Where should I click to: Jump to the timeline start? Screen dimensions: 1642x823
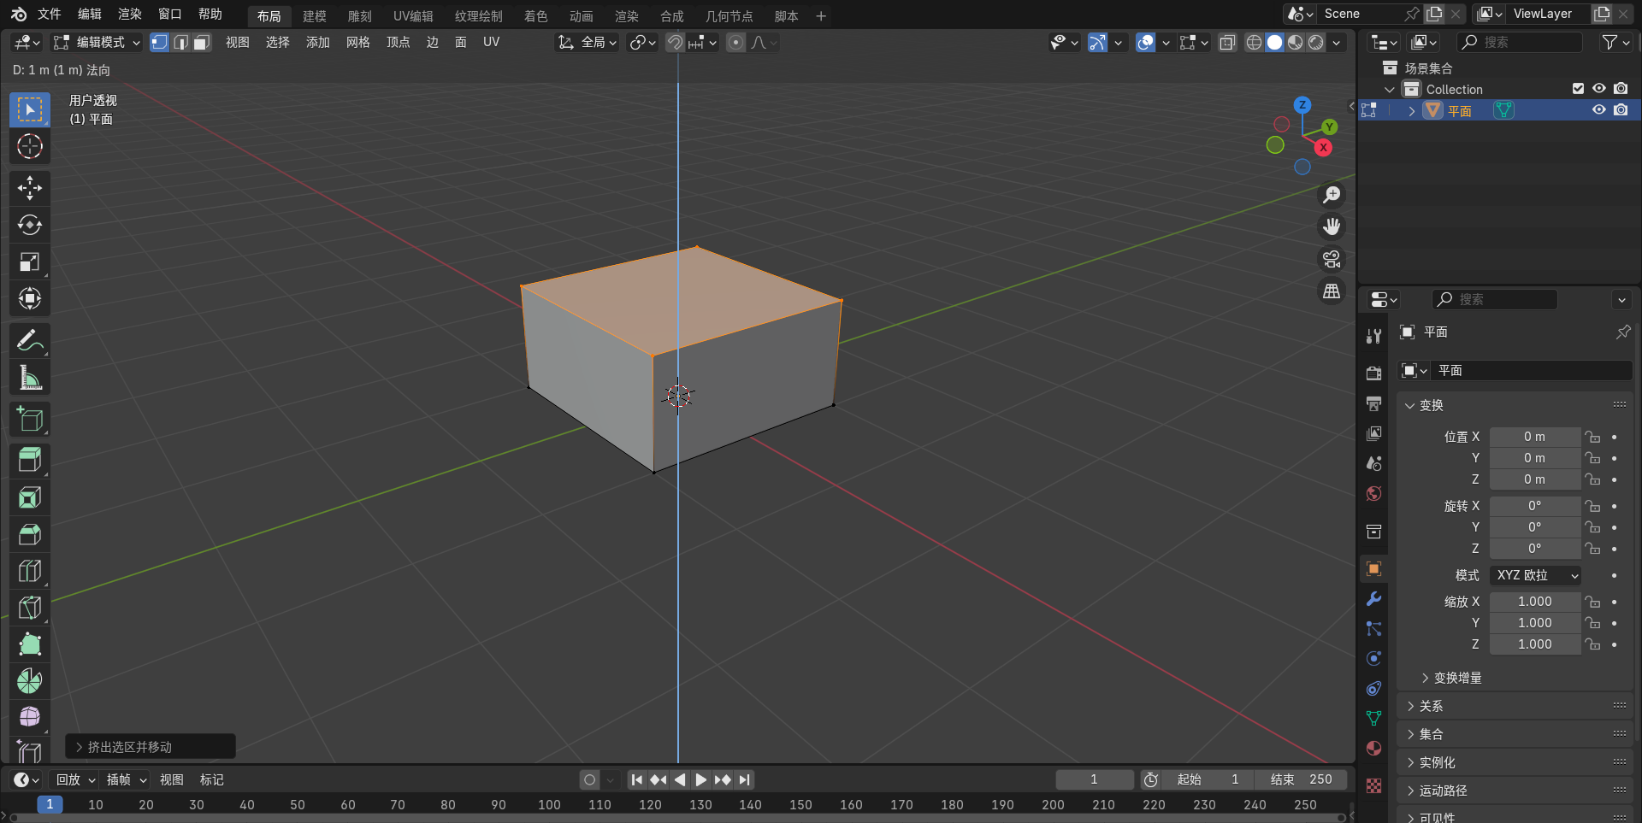(636, 779)
